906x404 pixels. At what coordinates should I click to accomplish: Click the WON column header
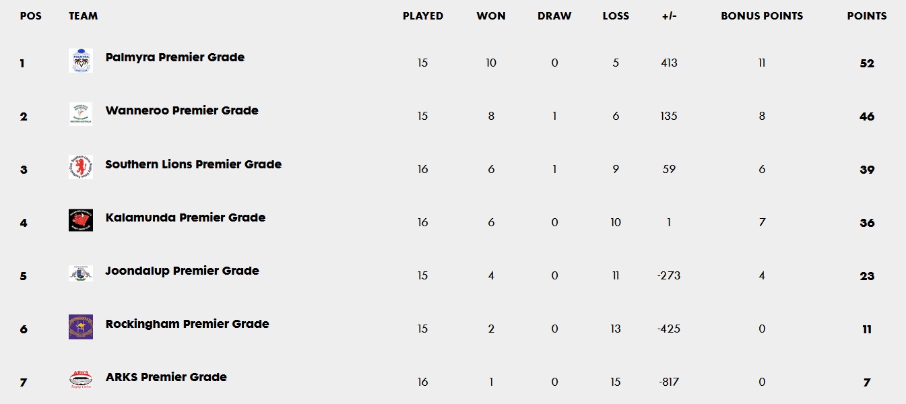pyautogui.click(x=491, y=16)
